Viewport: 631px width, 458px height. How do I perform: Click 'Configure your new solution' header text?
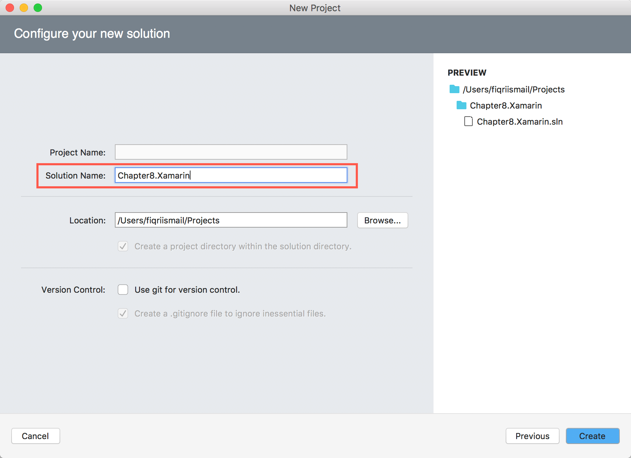(x=92, y=34)
